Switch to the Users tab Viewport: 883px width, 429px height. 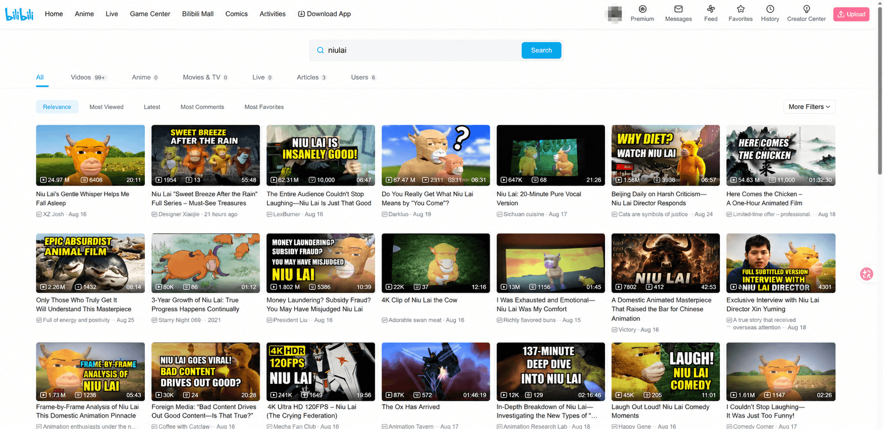click(364, 77)
